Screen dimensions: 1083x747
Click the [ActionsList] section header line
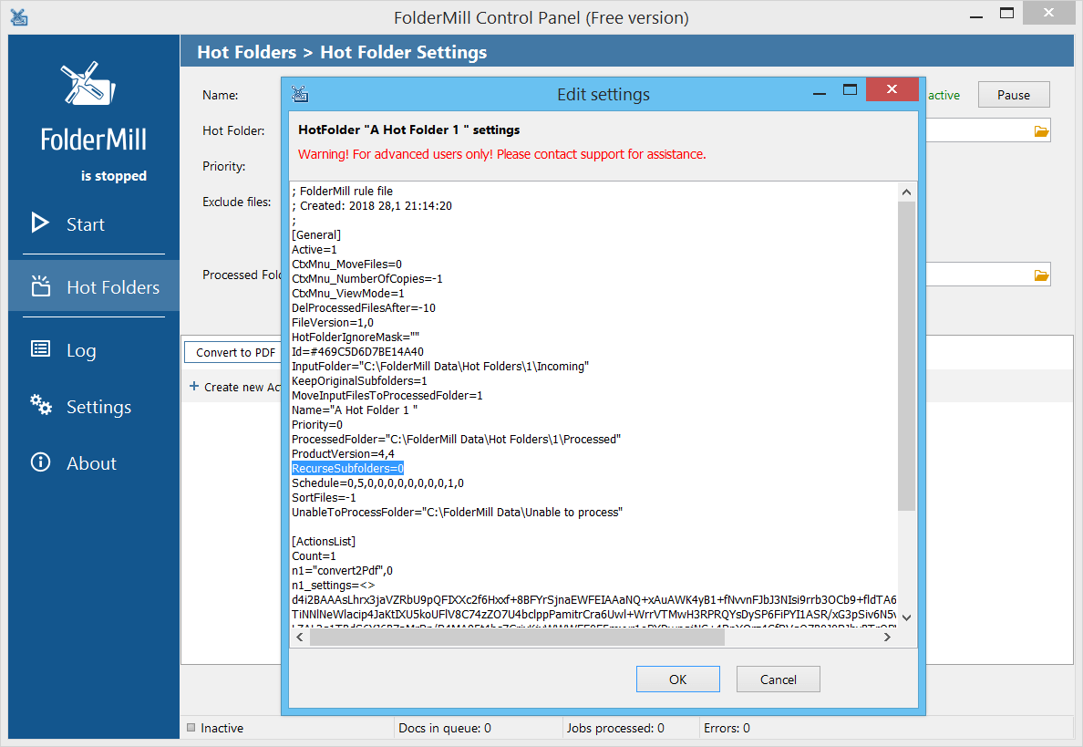pyautogui.click(x=324, y=541)
